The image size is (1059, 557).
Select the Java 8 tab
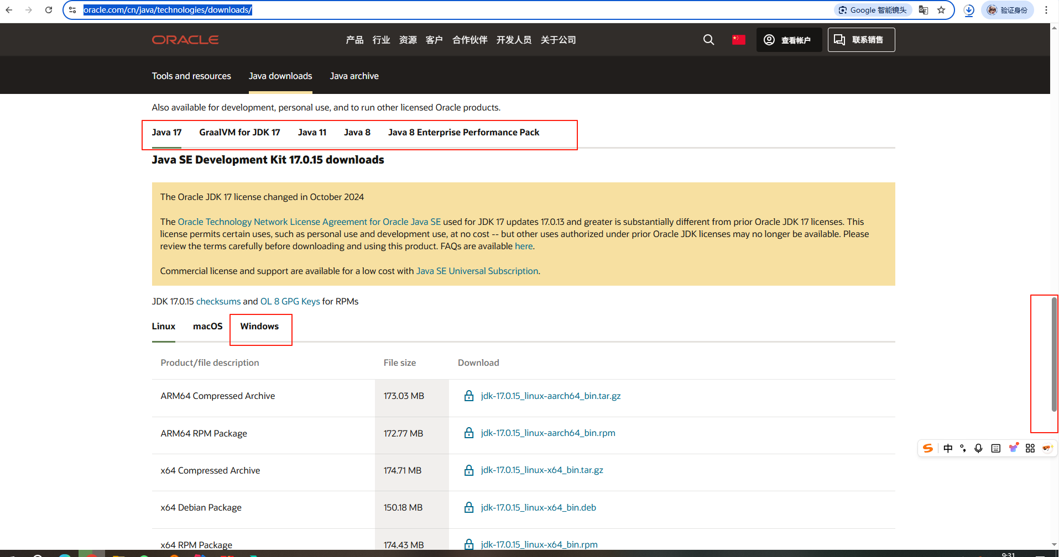tap(357, 132)
